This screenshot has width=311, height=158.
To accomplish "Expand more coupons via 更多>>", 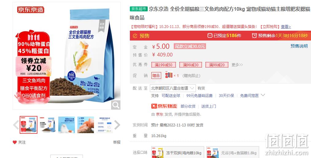I will point(237,65).
